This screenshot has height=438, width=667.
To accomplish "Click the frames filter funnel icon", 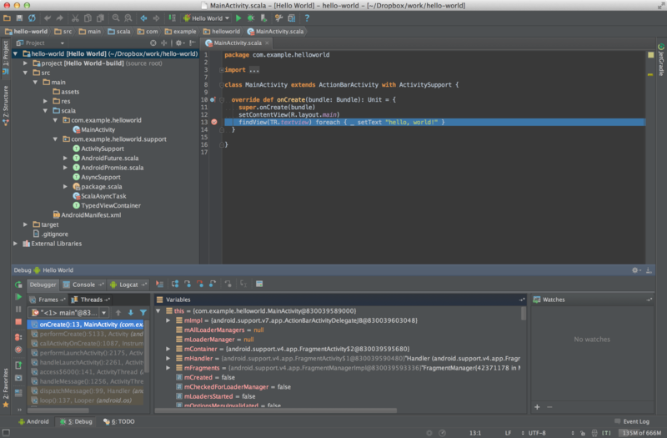I will pos(143,312).
